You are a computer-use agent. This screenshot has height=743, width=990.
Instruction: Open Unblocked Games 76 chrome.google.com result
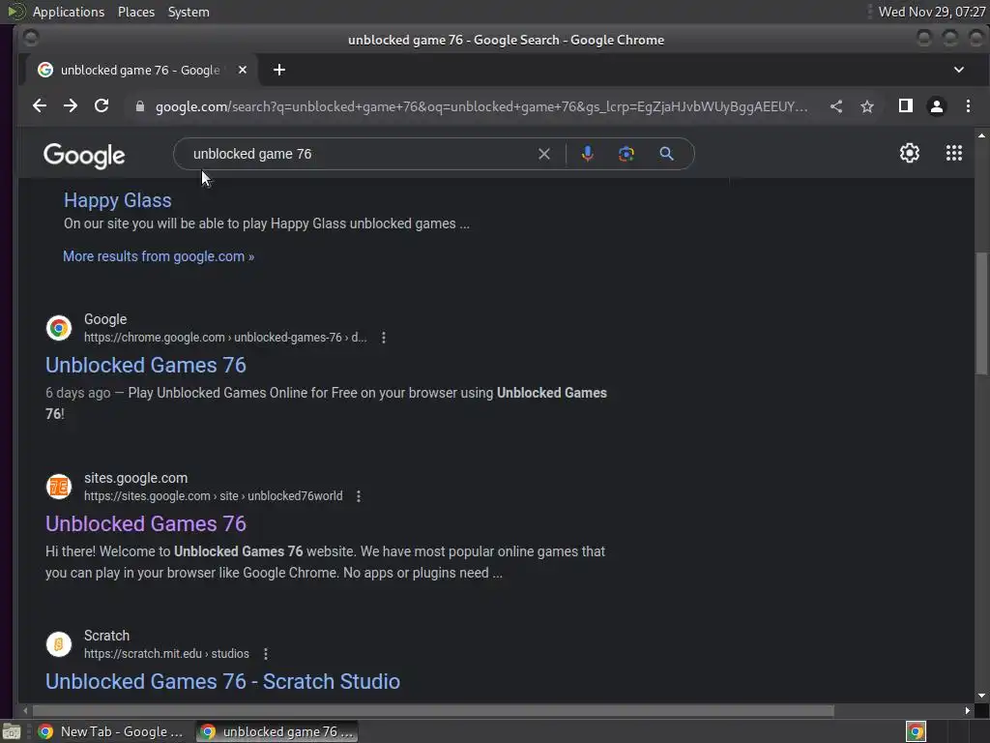click(146, 365)
